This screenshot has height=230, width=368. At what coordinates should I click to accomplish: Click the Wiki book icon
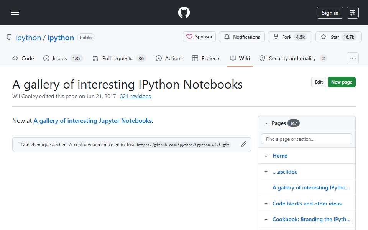coord(233,58)
